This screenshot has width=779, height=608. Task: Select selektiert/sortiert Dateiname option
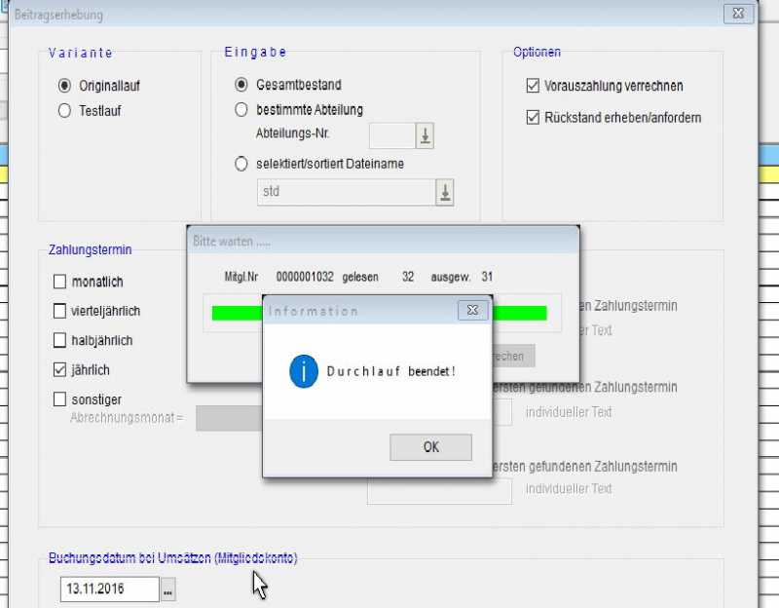[x=241, y=164]
